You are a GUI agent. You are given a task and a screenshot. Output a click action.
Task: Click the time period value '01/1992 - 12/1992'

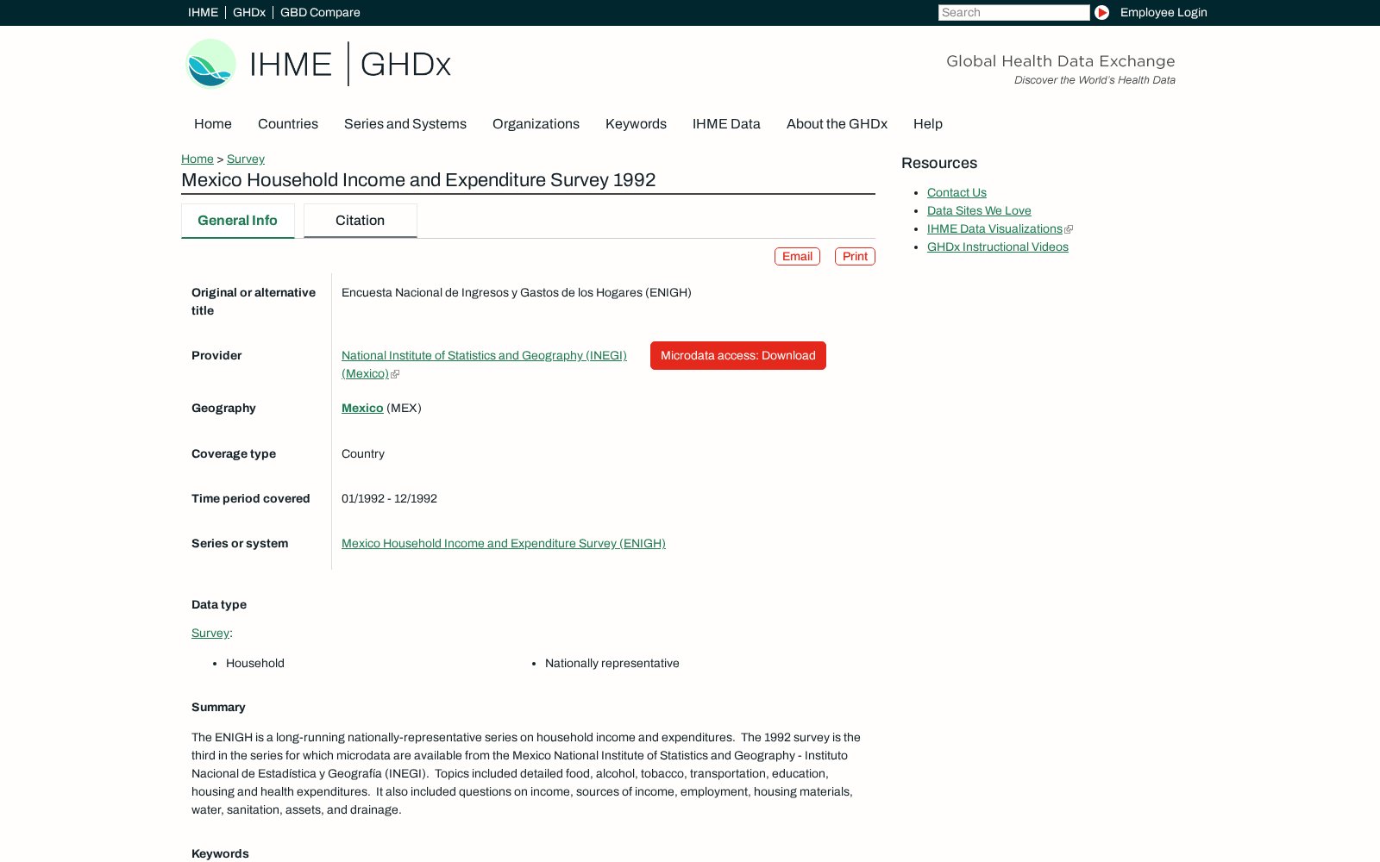pyautogui.click(x=389, y=498)
